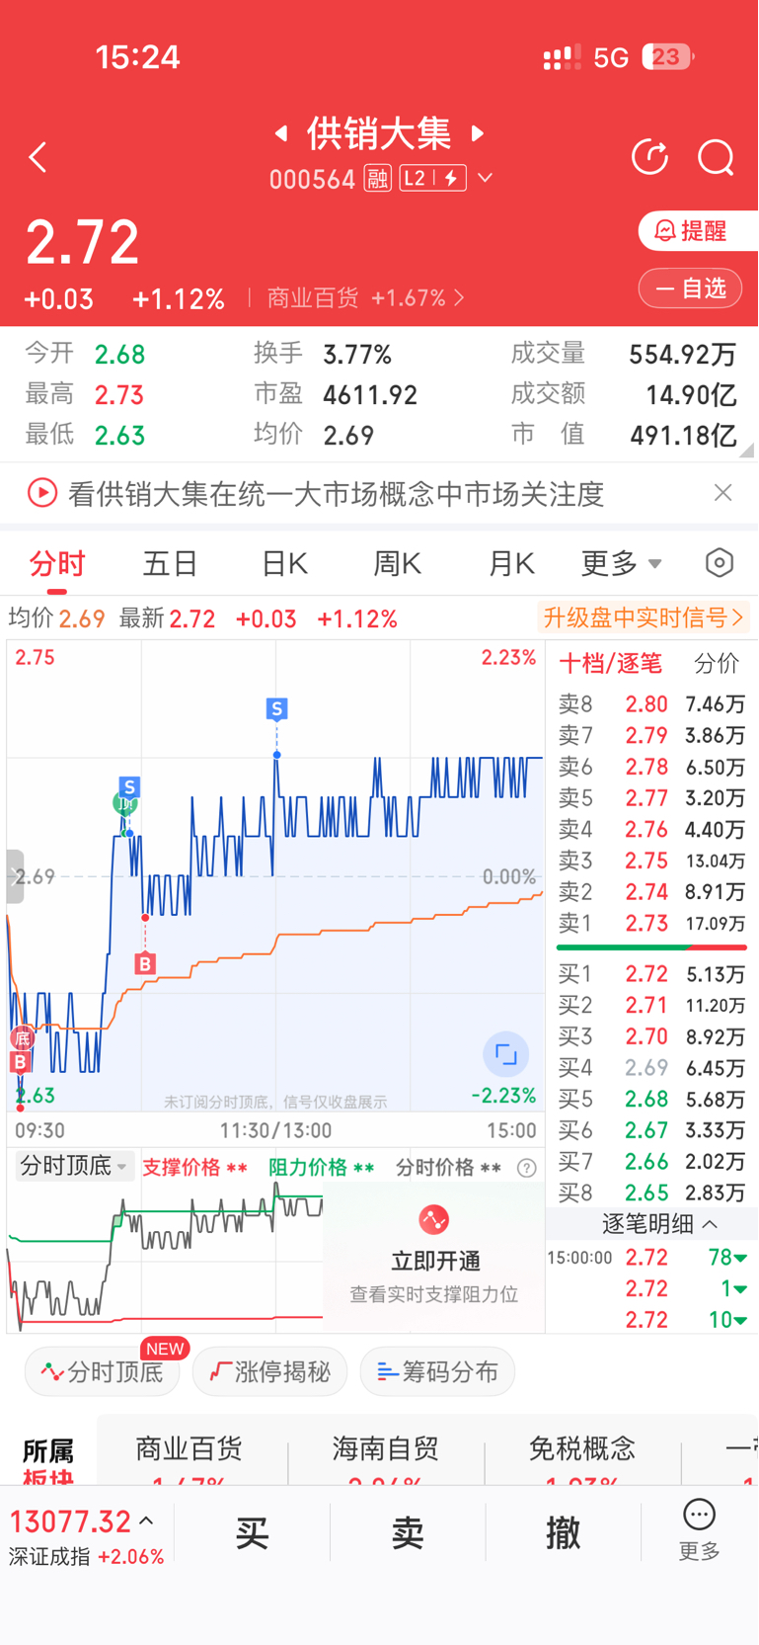Open the 商业百货 sector link

point(365,298)
